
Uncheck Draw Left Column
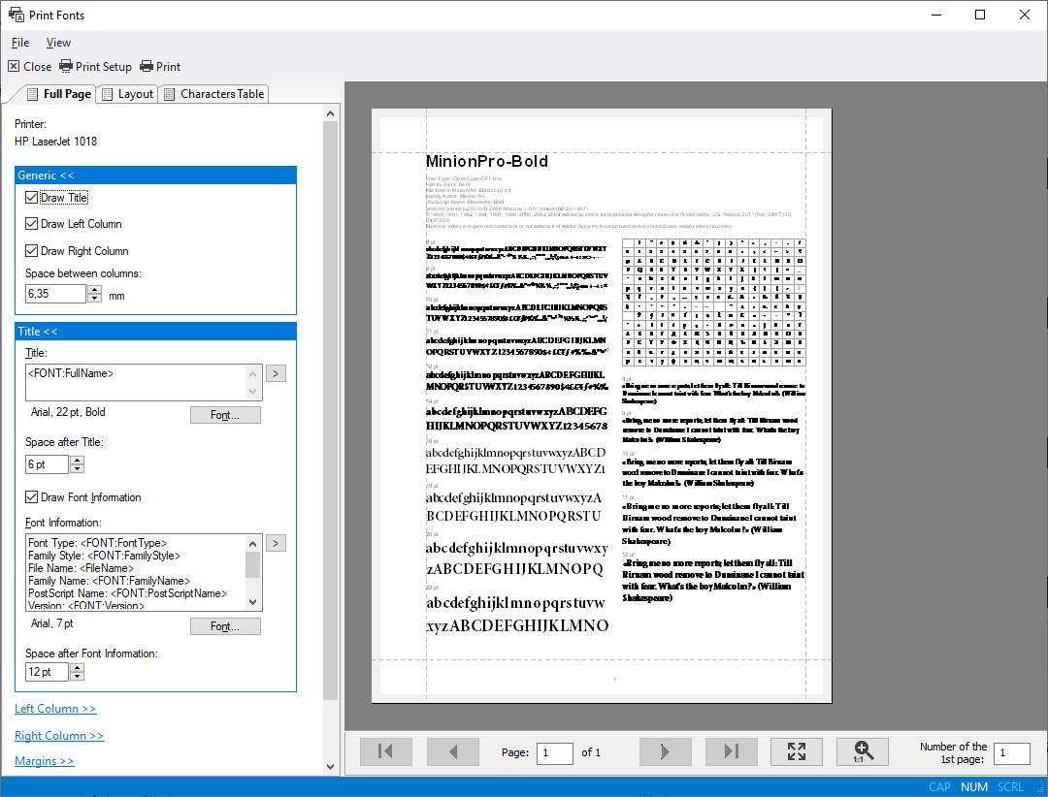31,223
